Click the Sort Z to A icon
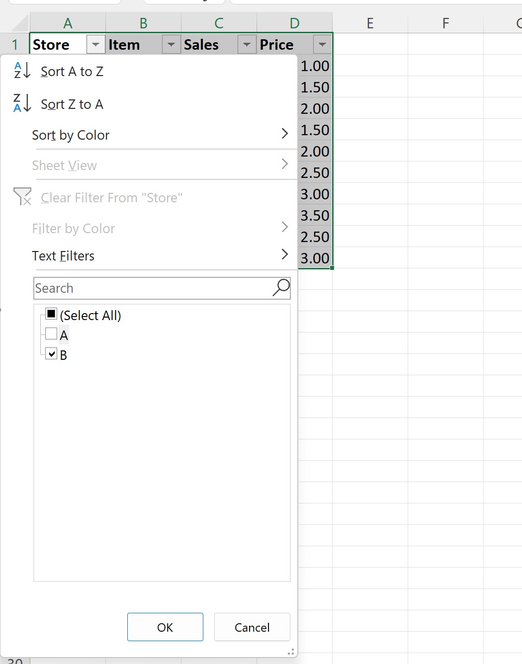The height and width of the screenshot is (664, 522). (x=22, y=103)
